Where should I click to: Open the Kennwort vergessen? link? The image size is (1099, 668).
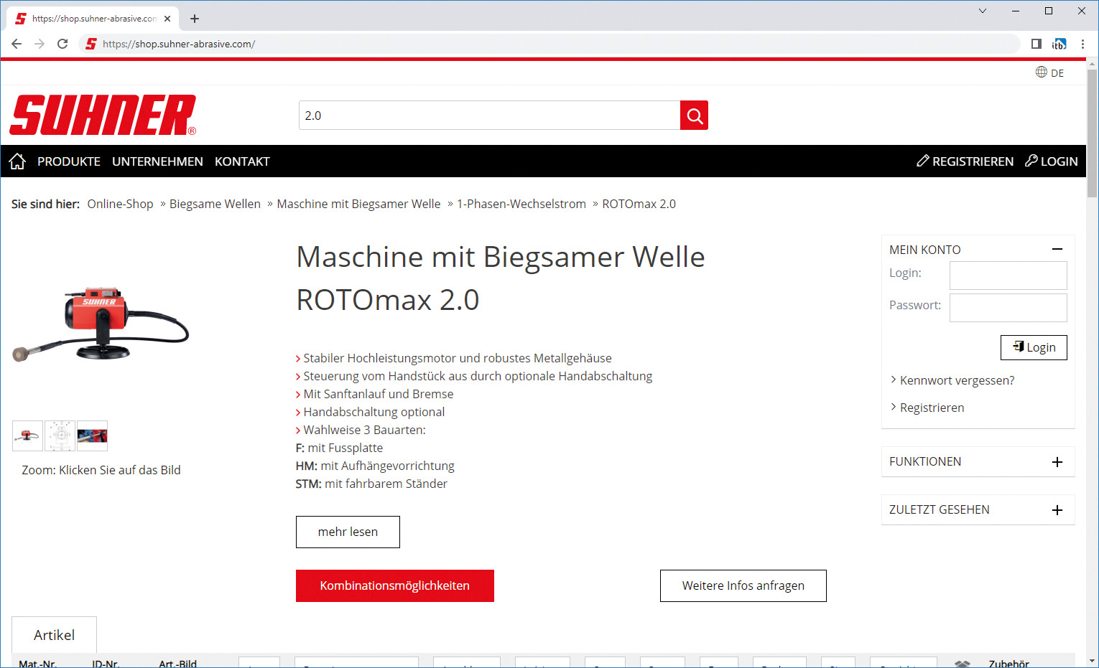click(x=957, y=380)
